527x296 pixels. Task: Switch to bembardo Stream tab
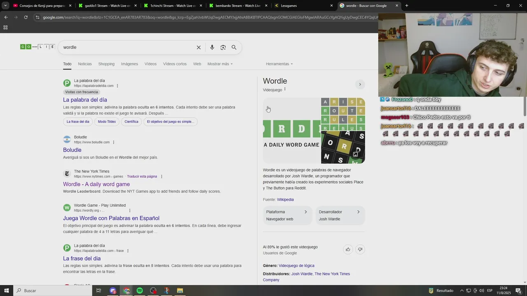coord(238,6)
